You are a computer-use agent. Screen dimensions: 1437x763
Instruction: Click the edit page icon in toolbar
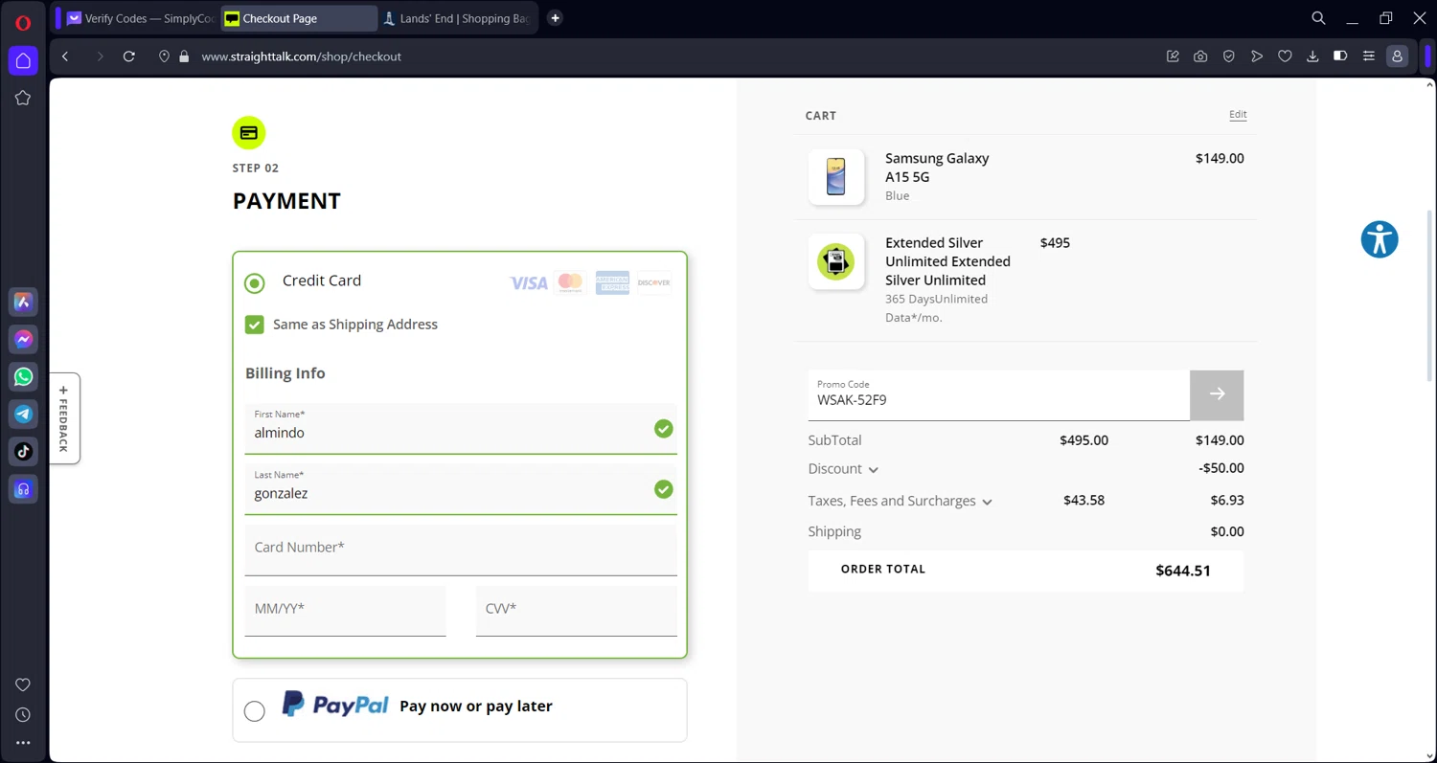click(x=1173, y=56)
